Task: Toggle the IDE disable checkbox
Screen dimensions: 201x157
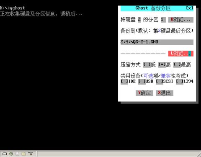Action: click(x=124, y=81)
